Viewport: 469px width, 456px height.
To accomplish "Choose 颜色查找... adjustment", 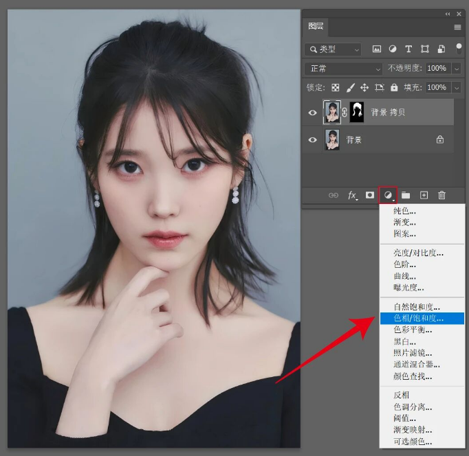I will point(422,376).
